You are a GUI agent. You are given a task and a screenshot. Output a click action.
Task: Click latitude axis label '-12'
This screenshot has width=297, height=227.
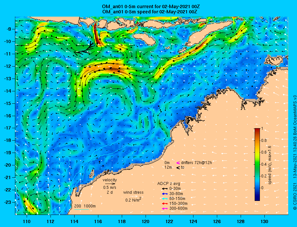pos(7,66)
